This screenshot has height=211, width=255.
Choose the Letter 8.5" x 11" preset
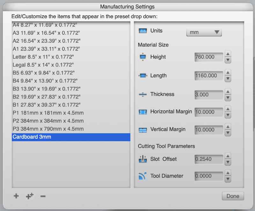coord(43,57)
